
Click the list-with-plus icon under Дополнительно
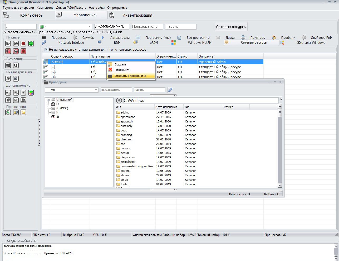click(16, 93)
